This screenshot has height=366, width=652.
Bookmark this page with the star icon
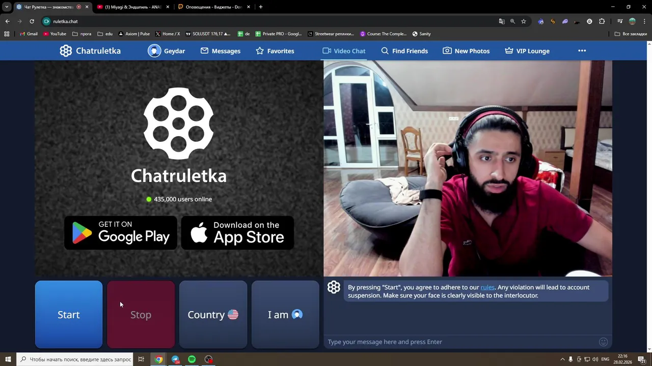click(523, 21)
